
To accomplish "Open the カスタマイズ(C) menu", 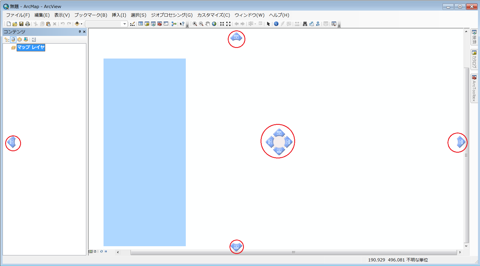I will pos(213,15).
